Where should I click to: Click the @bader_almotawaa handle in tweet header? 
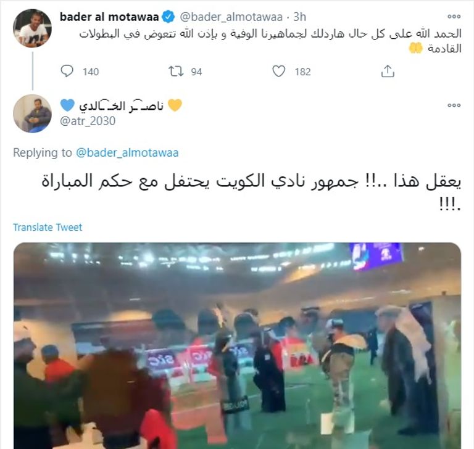(x=231, y=17)
